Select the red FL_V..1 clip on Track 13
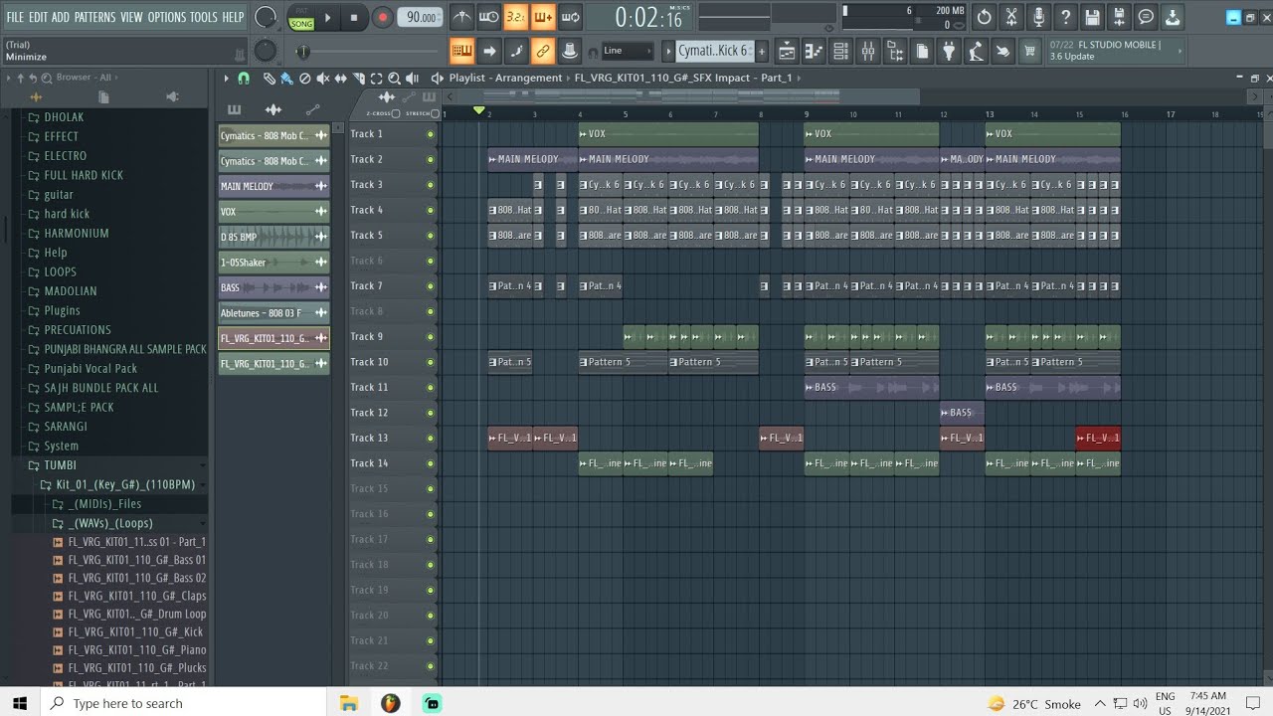Screen dimensions: 1273x716 1098,438
